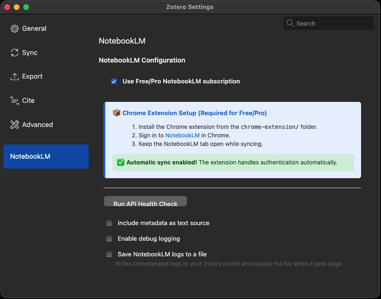Switch to the Export pane
Screen dimensions: 381x299
pos(46,76)
